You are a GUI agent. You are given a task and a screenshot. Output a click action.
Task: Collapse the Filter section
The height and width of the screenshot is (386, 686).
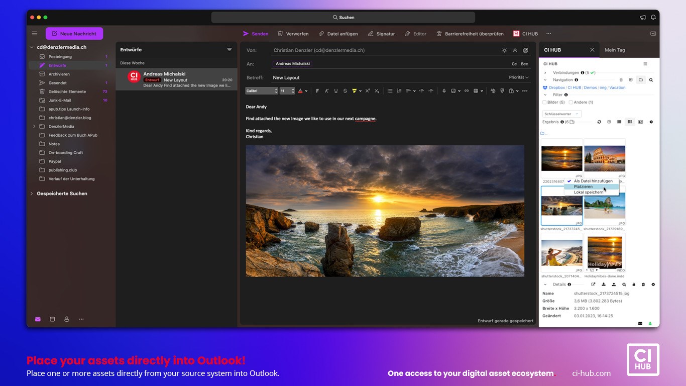point(545,94)
